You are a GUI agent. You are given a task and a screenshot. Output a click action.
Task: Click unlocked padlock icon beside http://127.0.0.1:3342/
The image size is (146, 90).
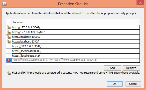tap(9, 27)
